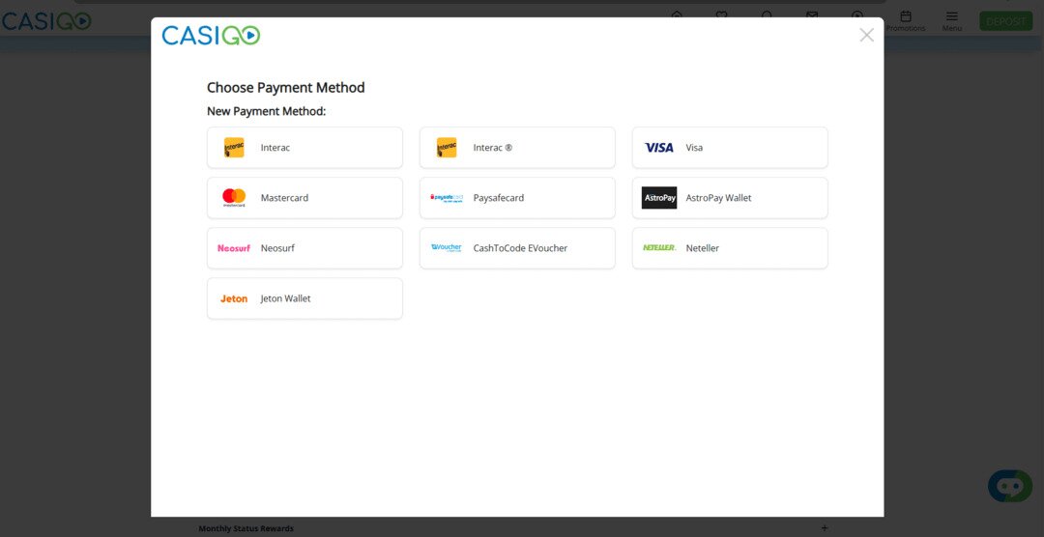Screen dimensions: 1044x537
Task: Click the CasiGO logo in dialog
Action: click(x=211, y=36)
